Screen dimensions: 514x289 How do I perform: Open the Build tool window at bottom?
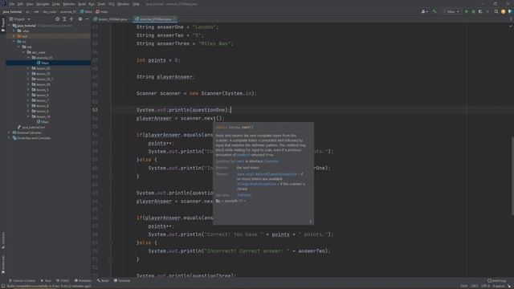103,281
